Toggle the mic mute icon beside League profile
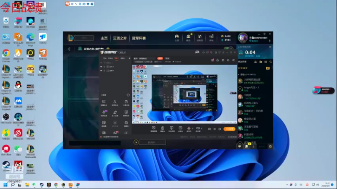This screenshot has height=189, width=337. click(x=270, y=40)
